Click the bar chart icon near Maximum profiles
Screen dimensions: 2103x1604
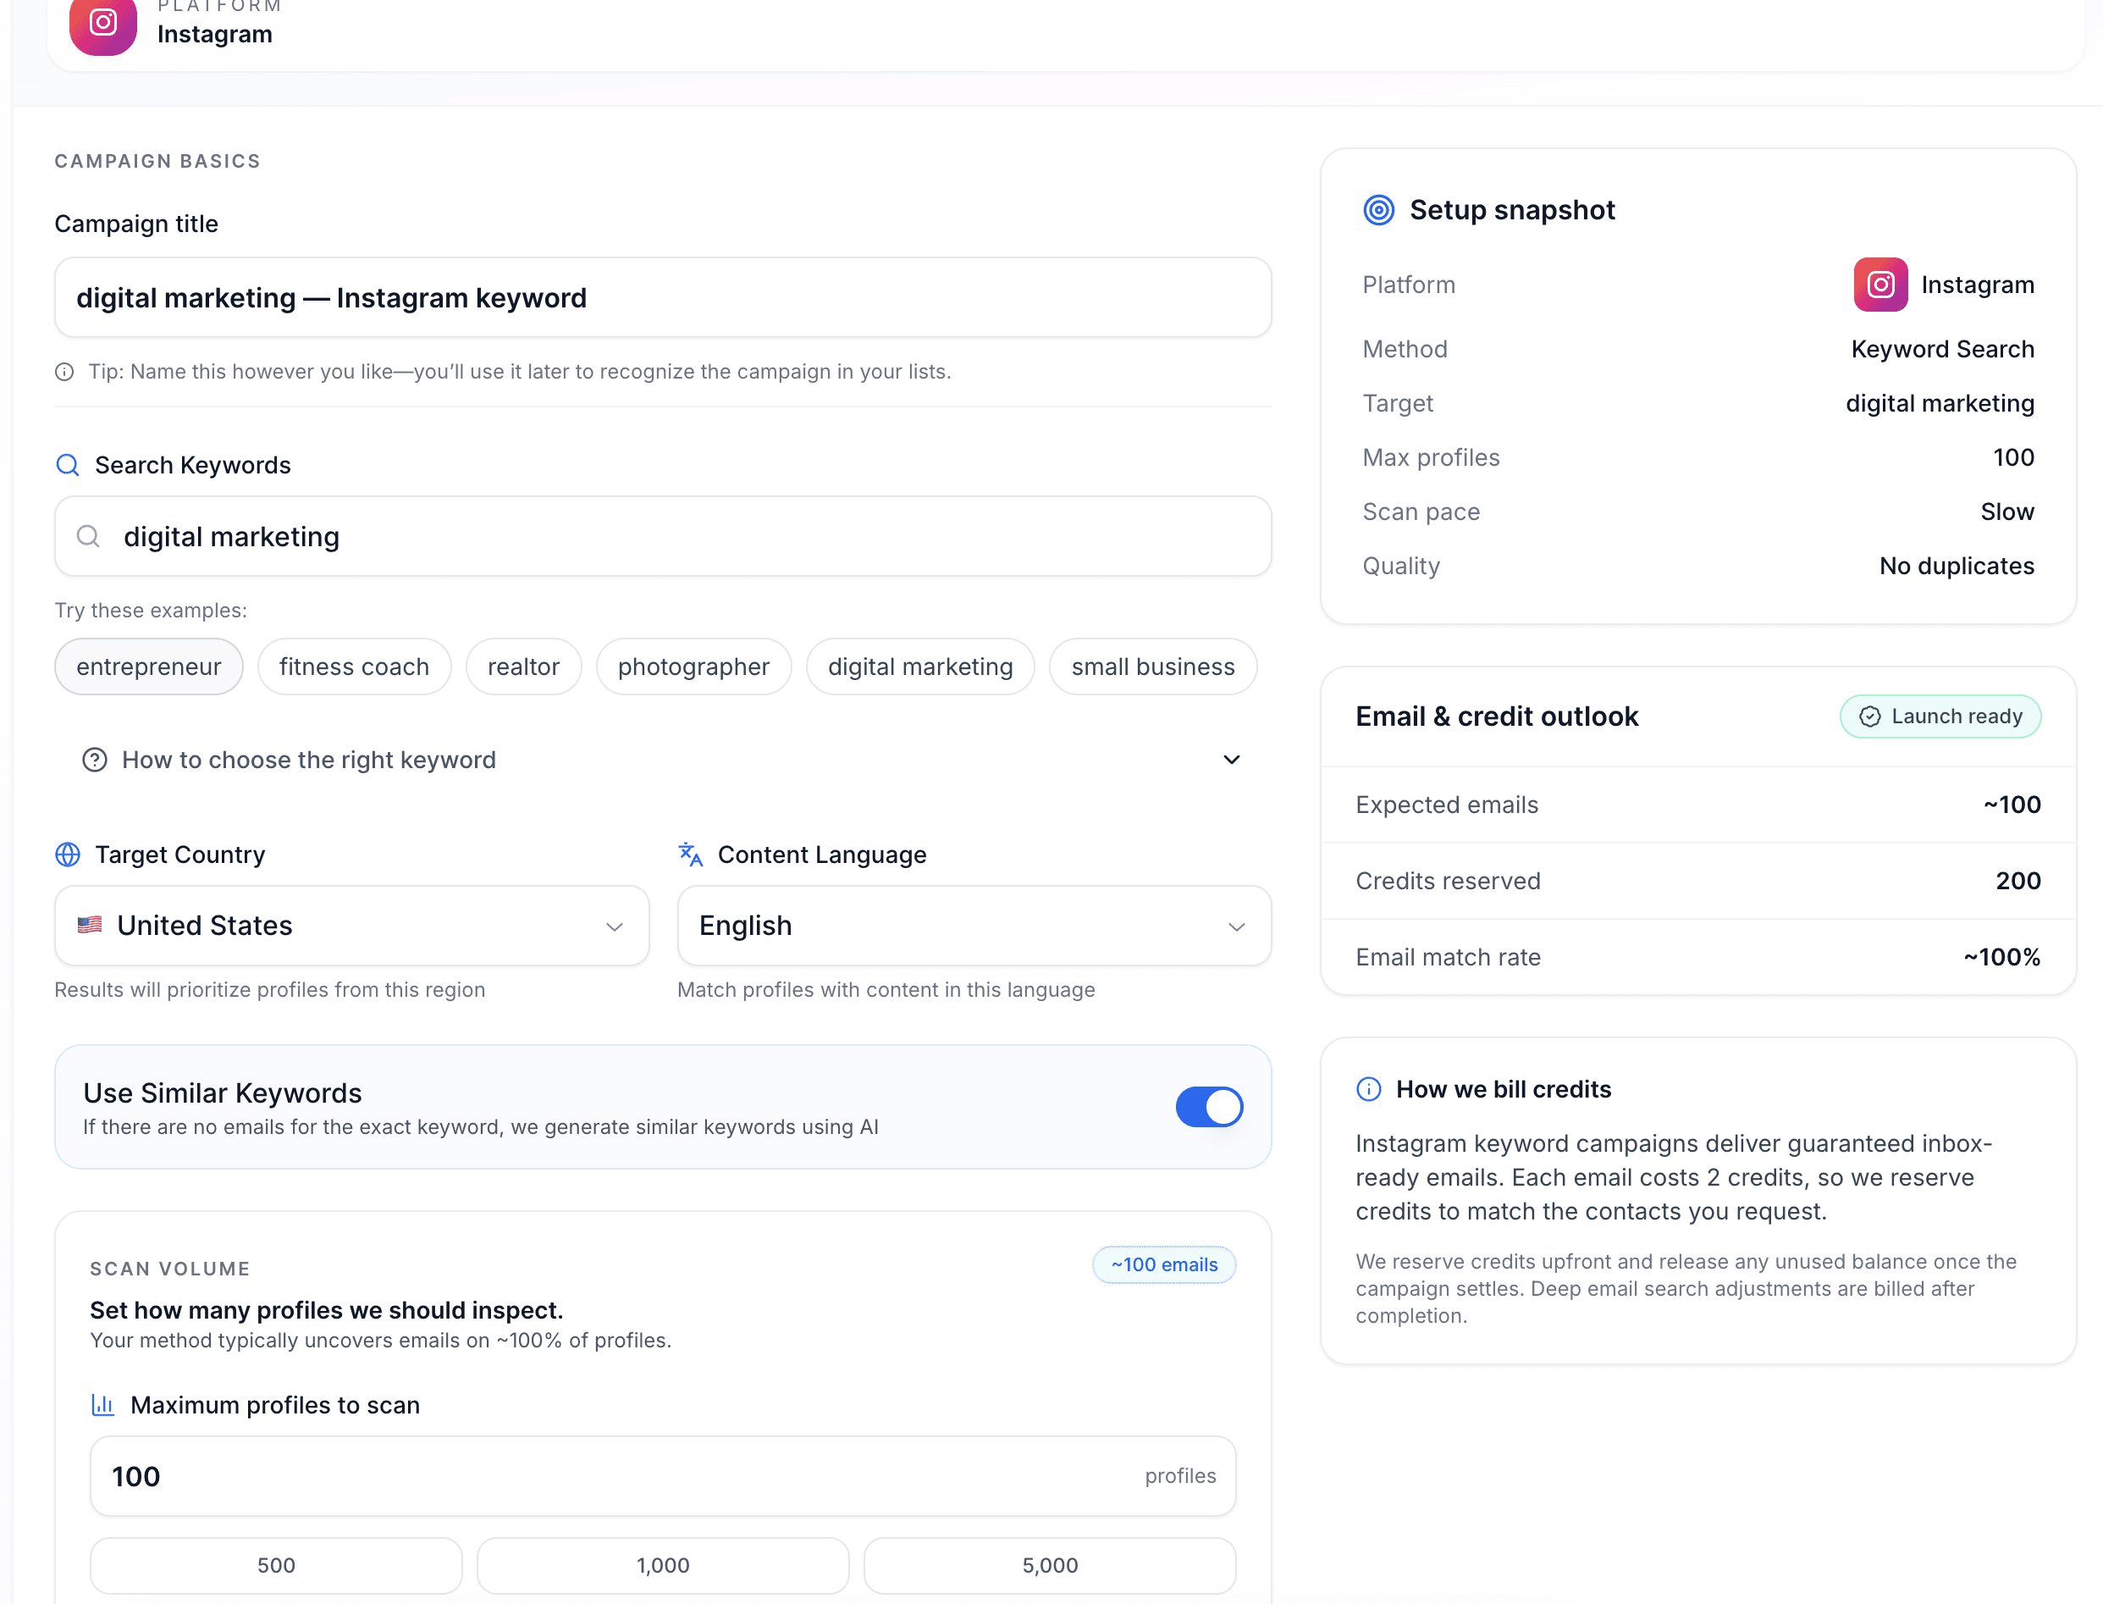pos(102,1404)
